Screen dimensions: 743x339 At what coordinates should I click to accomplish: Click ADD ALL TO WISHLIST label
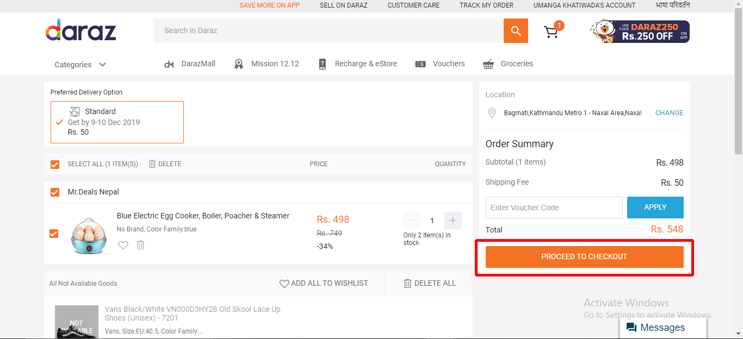330,284
